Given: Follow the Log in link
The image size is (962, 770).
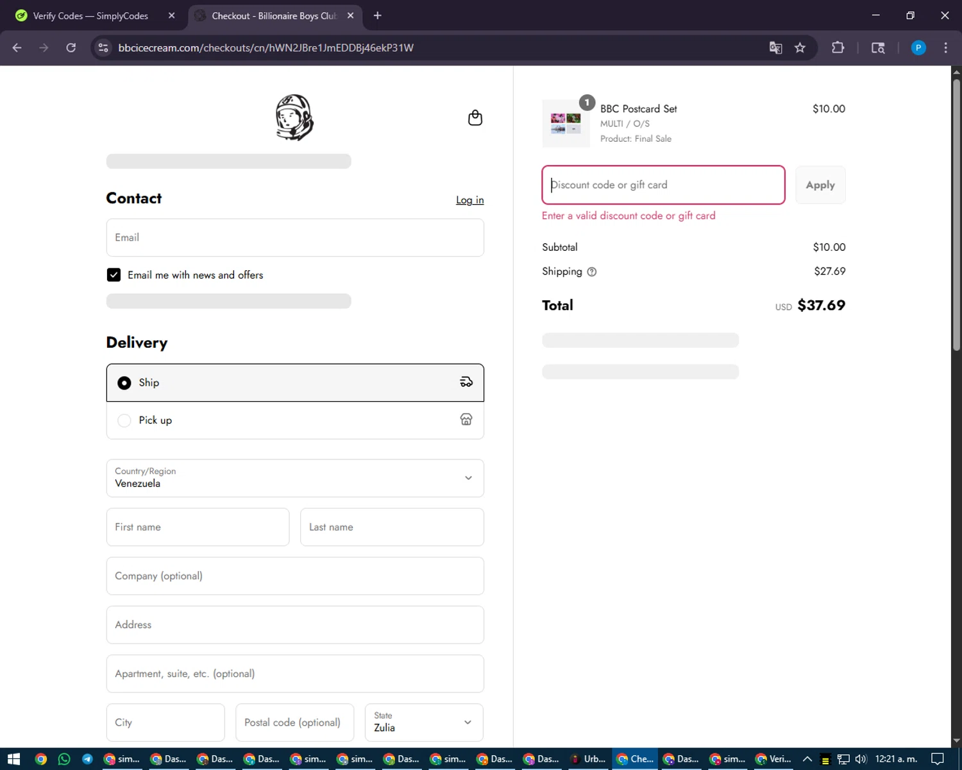Looking at the screenshot, I should pos(469,200).
